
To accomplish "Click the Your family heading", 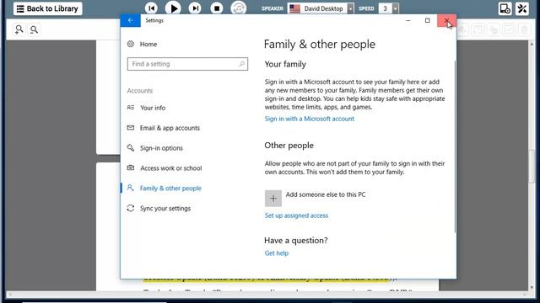I will 285,64.
